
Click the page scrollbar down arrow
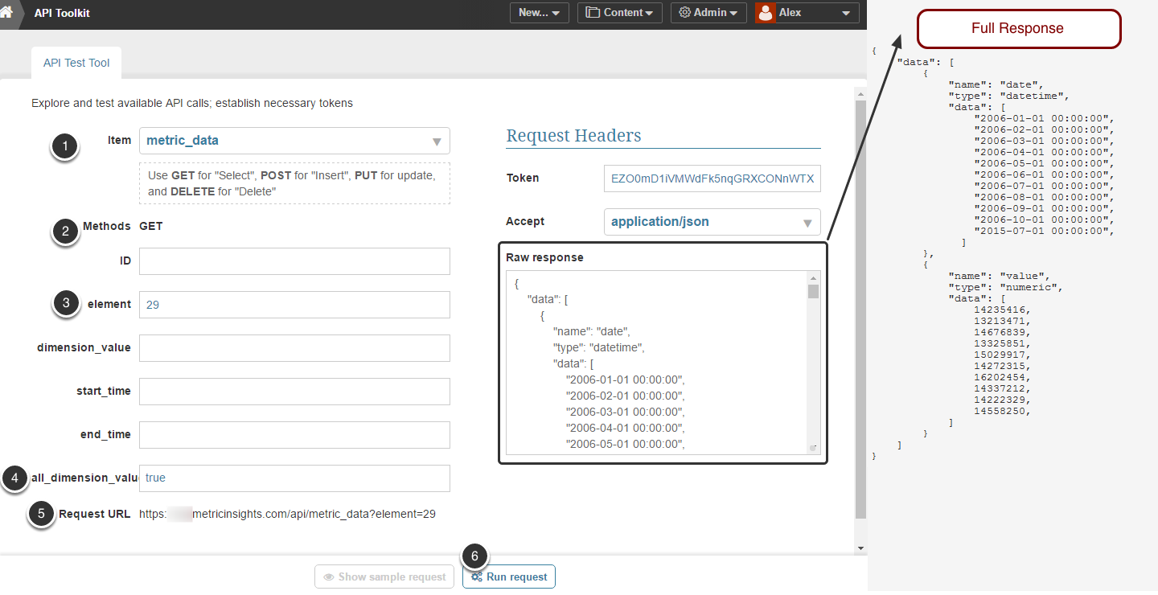[x=861, y=548]
